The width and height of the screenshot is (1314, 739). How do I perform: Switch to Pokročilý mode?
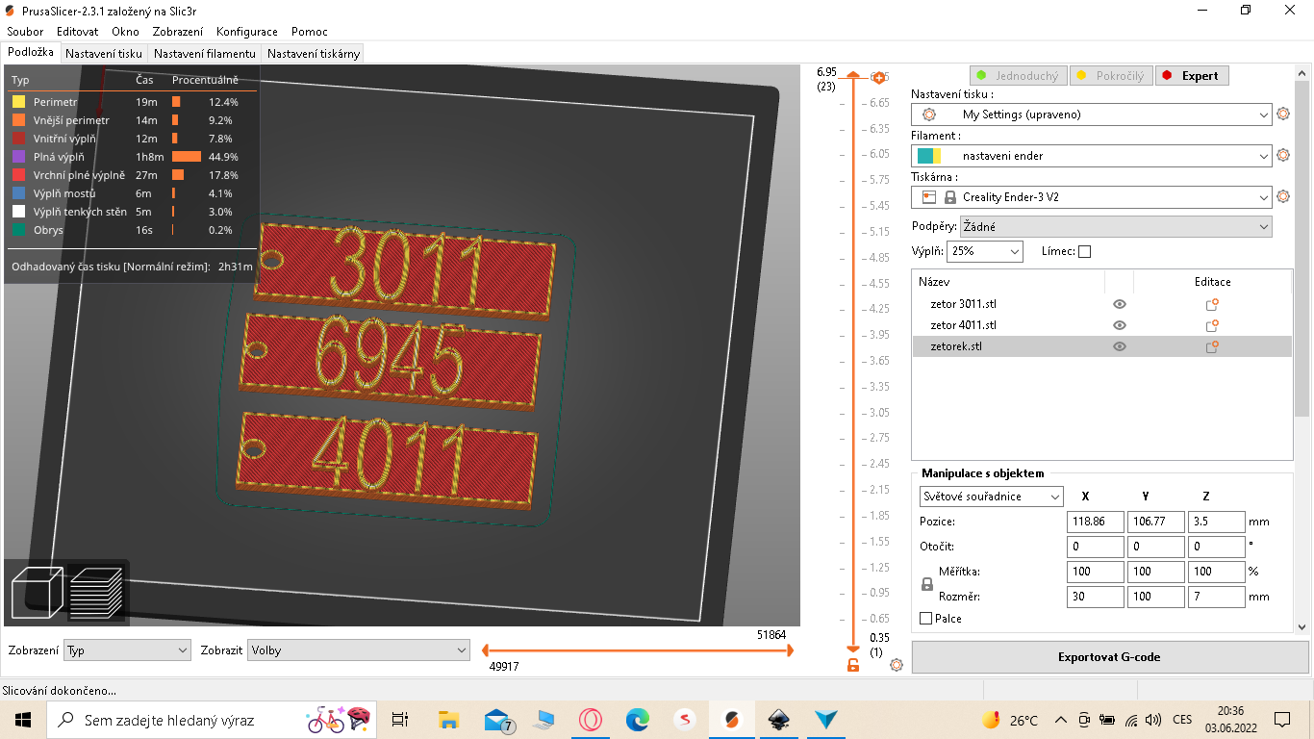coord(1109,76)
